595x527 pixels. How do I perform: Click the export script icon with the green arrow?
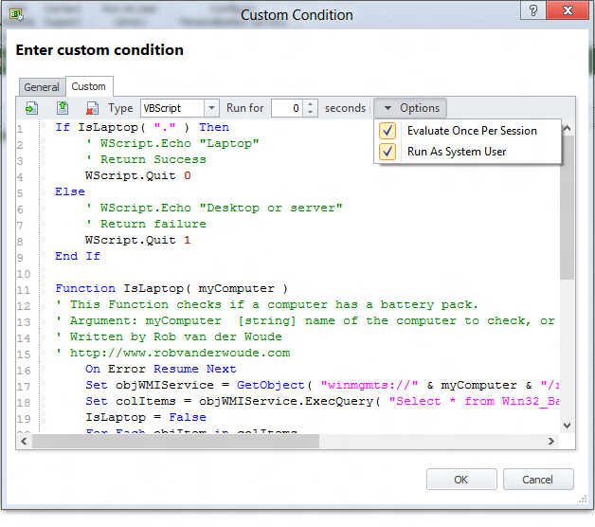coord(63,108)
